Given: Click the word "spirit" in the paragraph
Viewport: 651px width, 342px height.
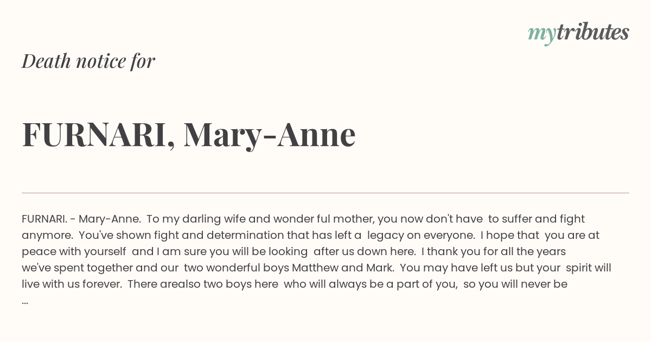Looking at the screenshot, I should tap(576, 268).
